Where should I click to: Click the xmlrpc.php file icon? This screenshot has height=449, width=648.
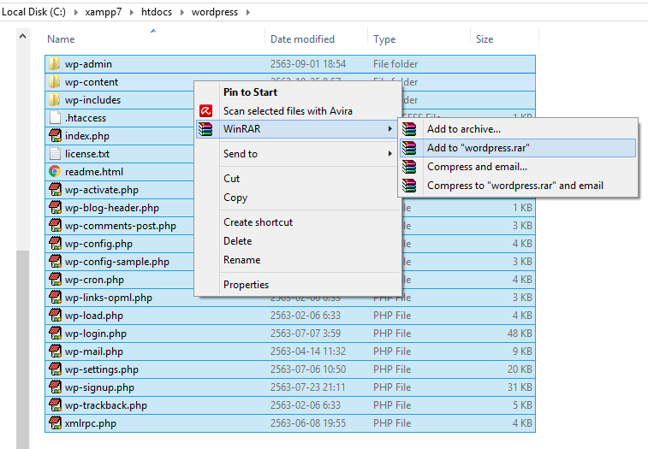click(55, 423)
